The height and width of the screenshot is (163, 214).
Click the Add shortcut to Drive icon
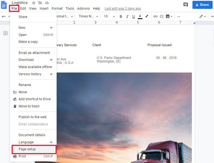(15, 99)
